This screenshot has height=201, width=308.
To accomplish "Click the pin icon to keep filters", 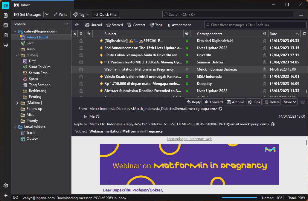I will [77, 25].
